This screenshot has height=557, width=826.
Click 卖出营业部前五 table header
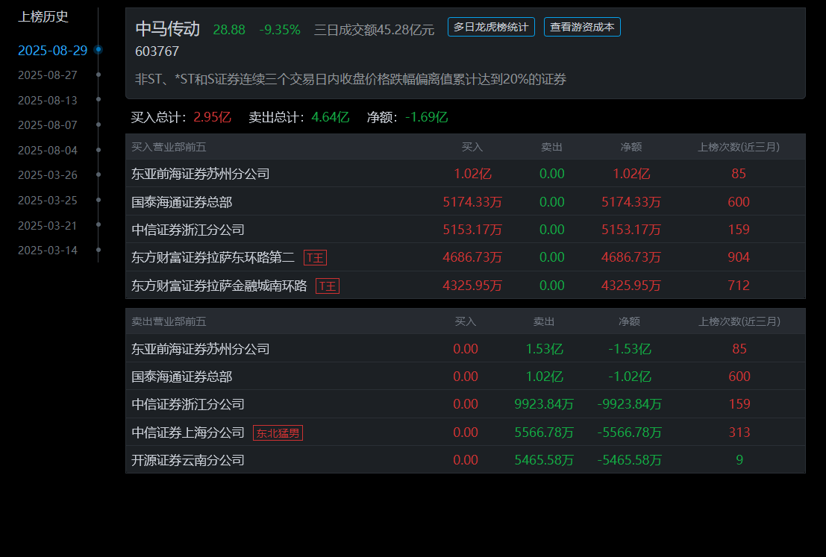pos(169,321)
